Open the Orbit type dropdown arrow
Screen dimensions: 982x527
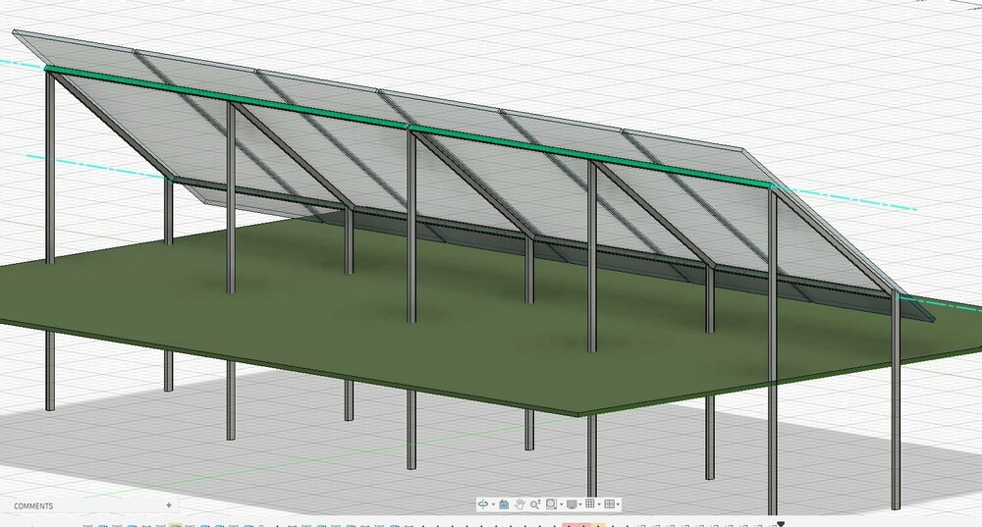point(494,504)
